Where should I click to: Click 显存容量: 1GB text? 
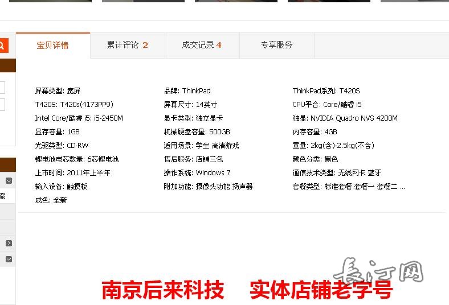pos(58,132)
